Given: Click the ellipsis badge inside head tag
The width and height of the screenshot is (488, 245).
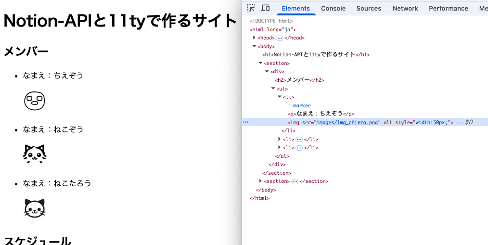Looking at the screenshot, I should [x=280, y=38].
